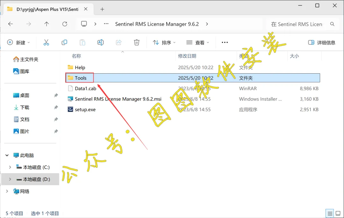Unpin 文档 using its pin icon
The image size is (344, 218).
click(56, 119)
